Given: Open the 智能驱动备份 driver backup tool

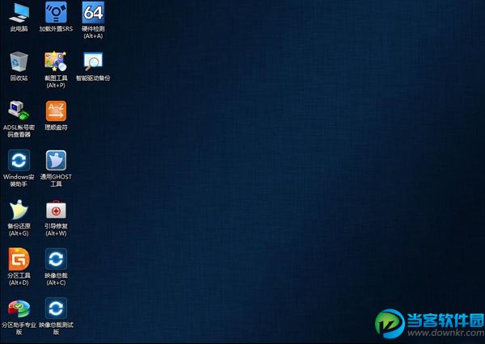Looking at the screenshot, I should [93, 61].
